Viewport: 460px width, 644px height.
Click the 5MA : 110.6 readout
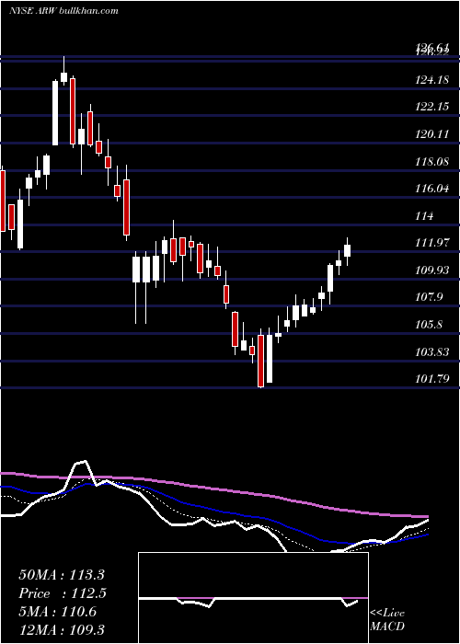(57, 612)
